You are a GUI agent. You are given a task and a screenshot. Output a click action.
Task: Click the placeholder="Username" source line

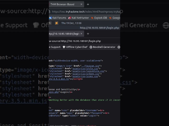click(x=77, y=111)
